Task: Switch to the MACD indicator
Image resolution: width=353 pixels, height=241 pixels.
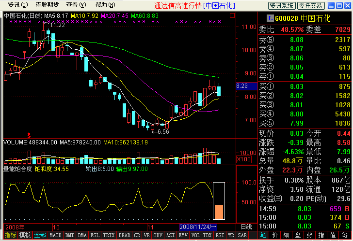Action: [x=55, y=235]
